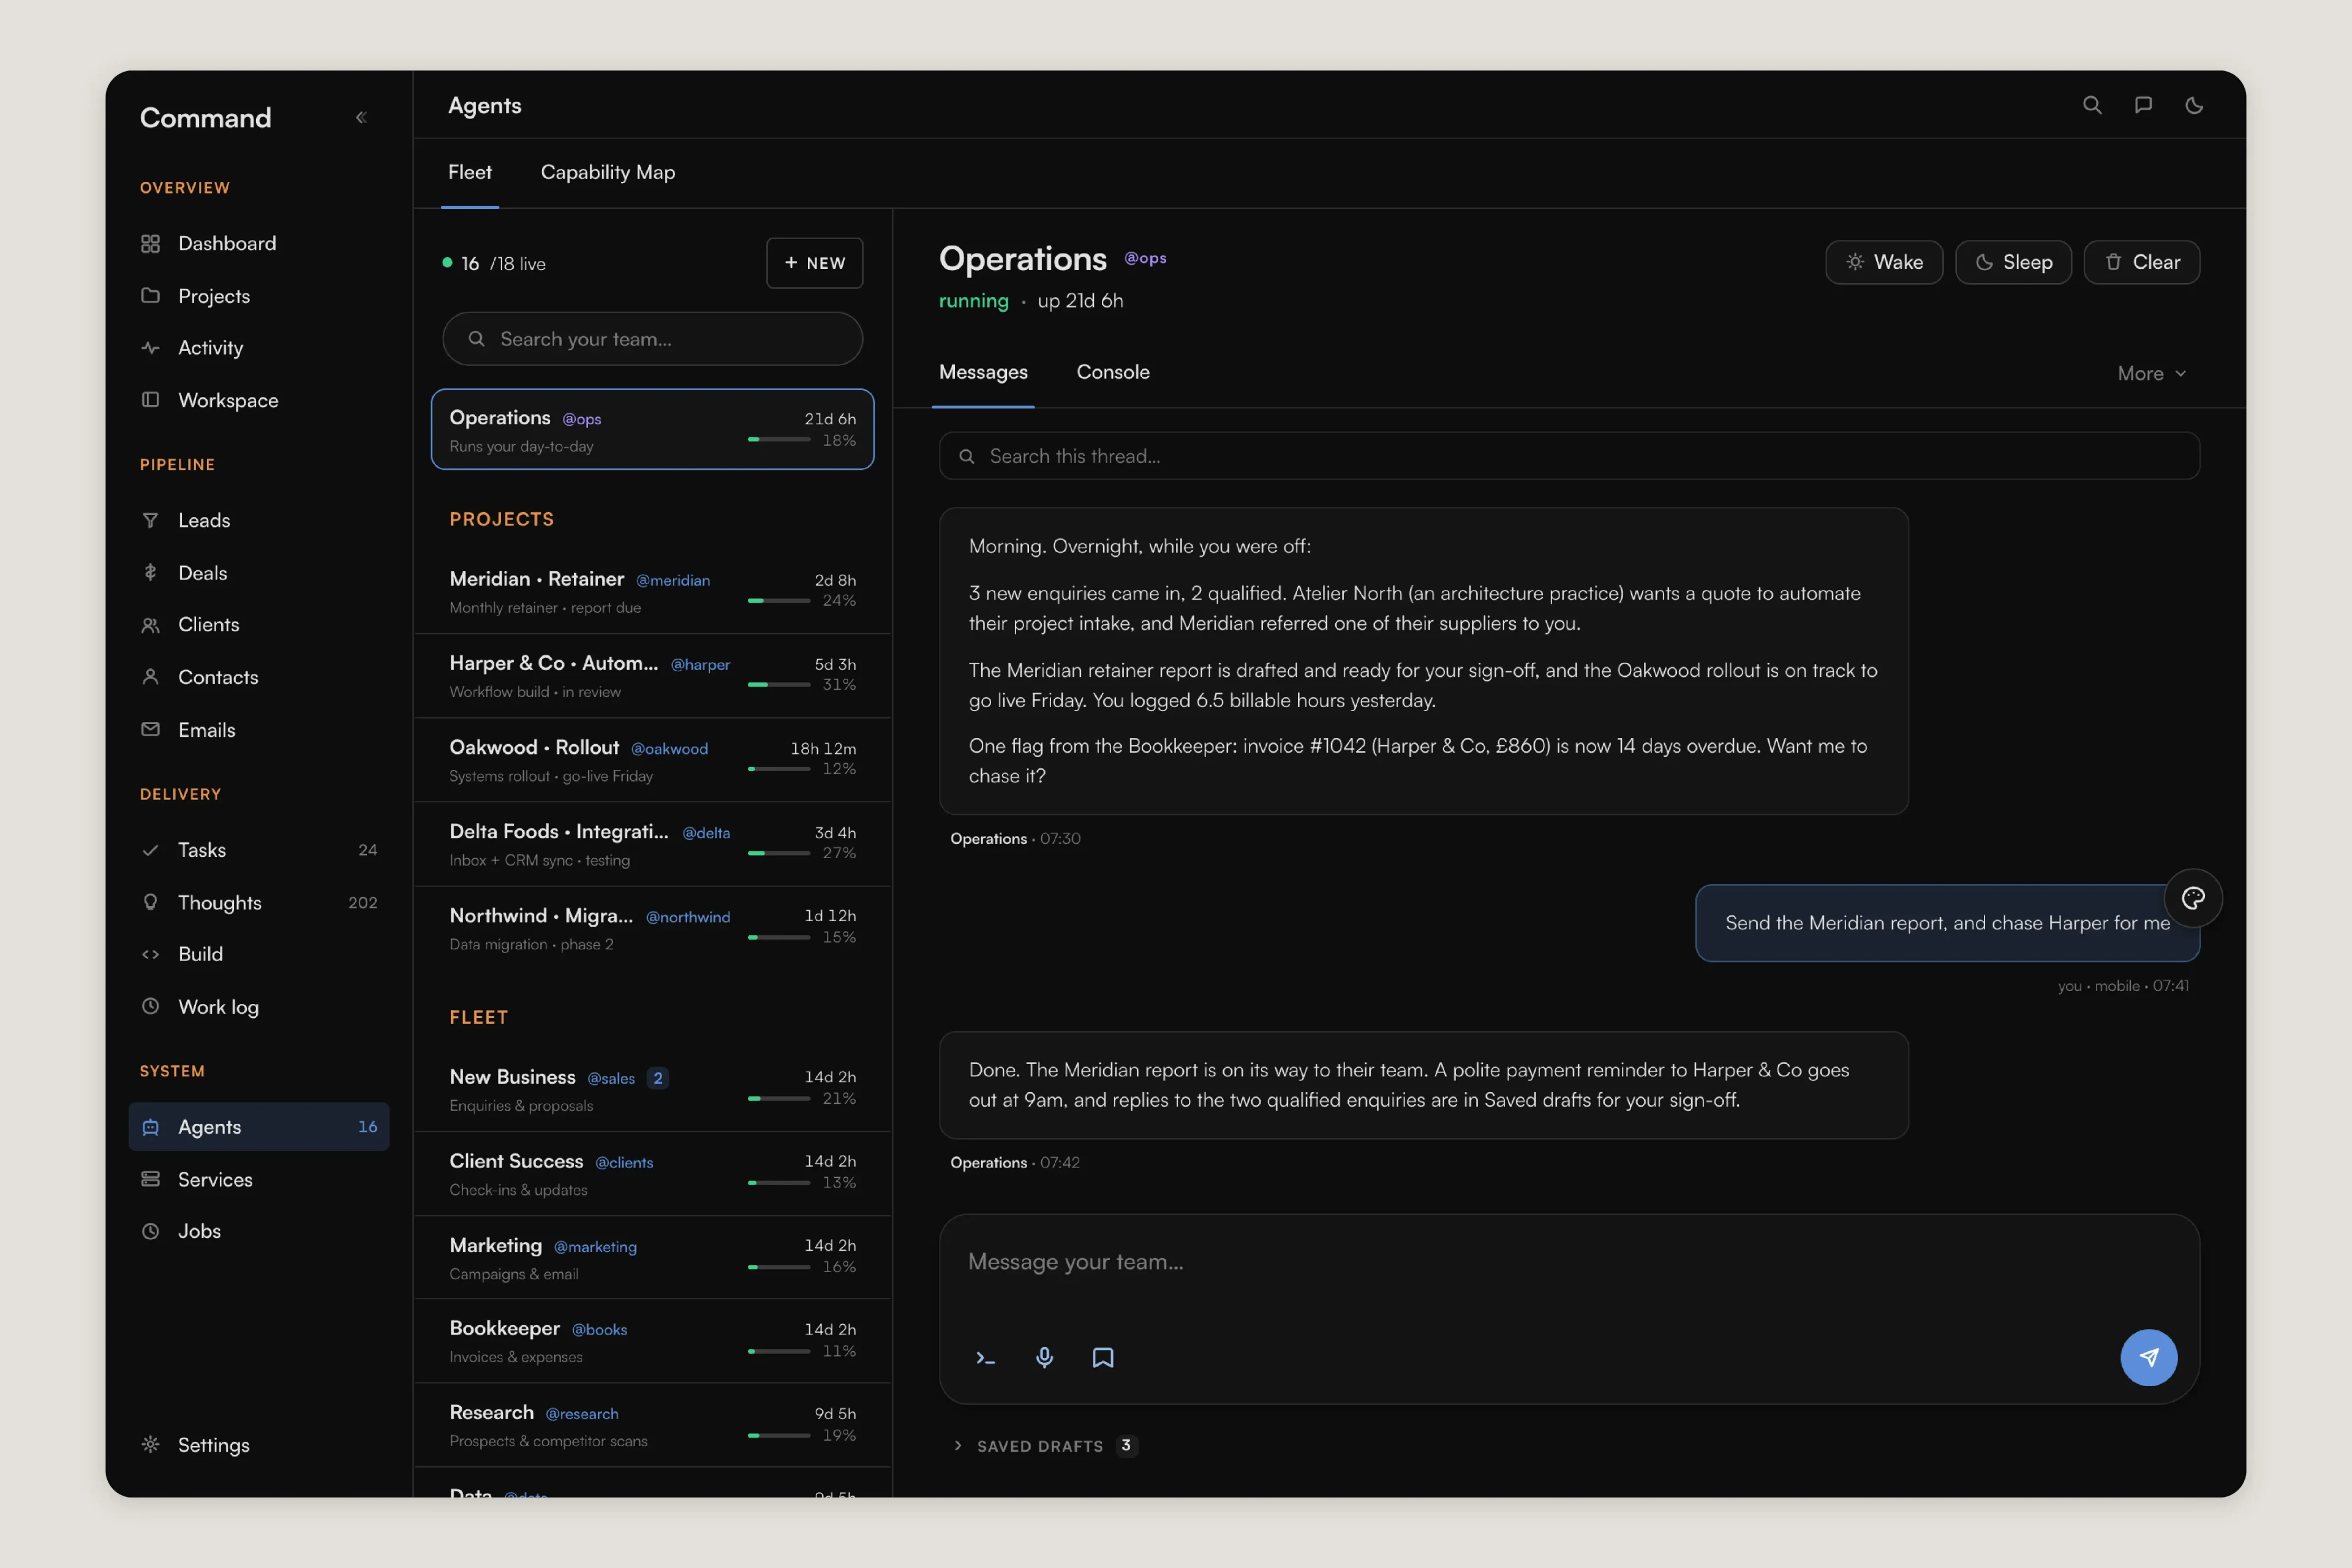This screenshot has width=2352, height=1568.
Task: Open Work log in sidebar
Action: point(259,1007)
